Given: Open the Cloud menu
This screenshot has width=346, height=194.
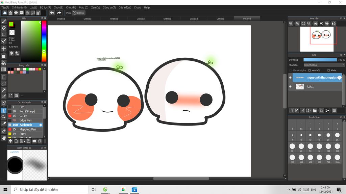Looking at the screenshot, I should pos(138,7).
